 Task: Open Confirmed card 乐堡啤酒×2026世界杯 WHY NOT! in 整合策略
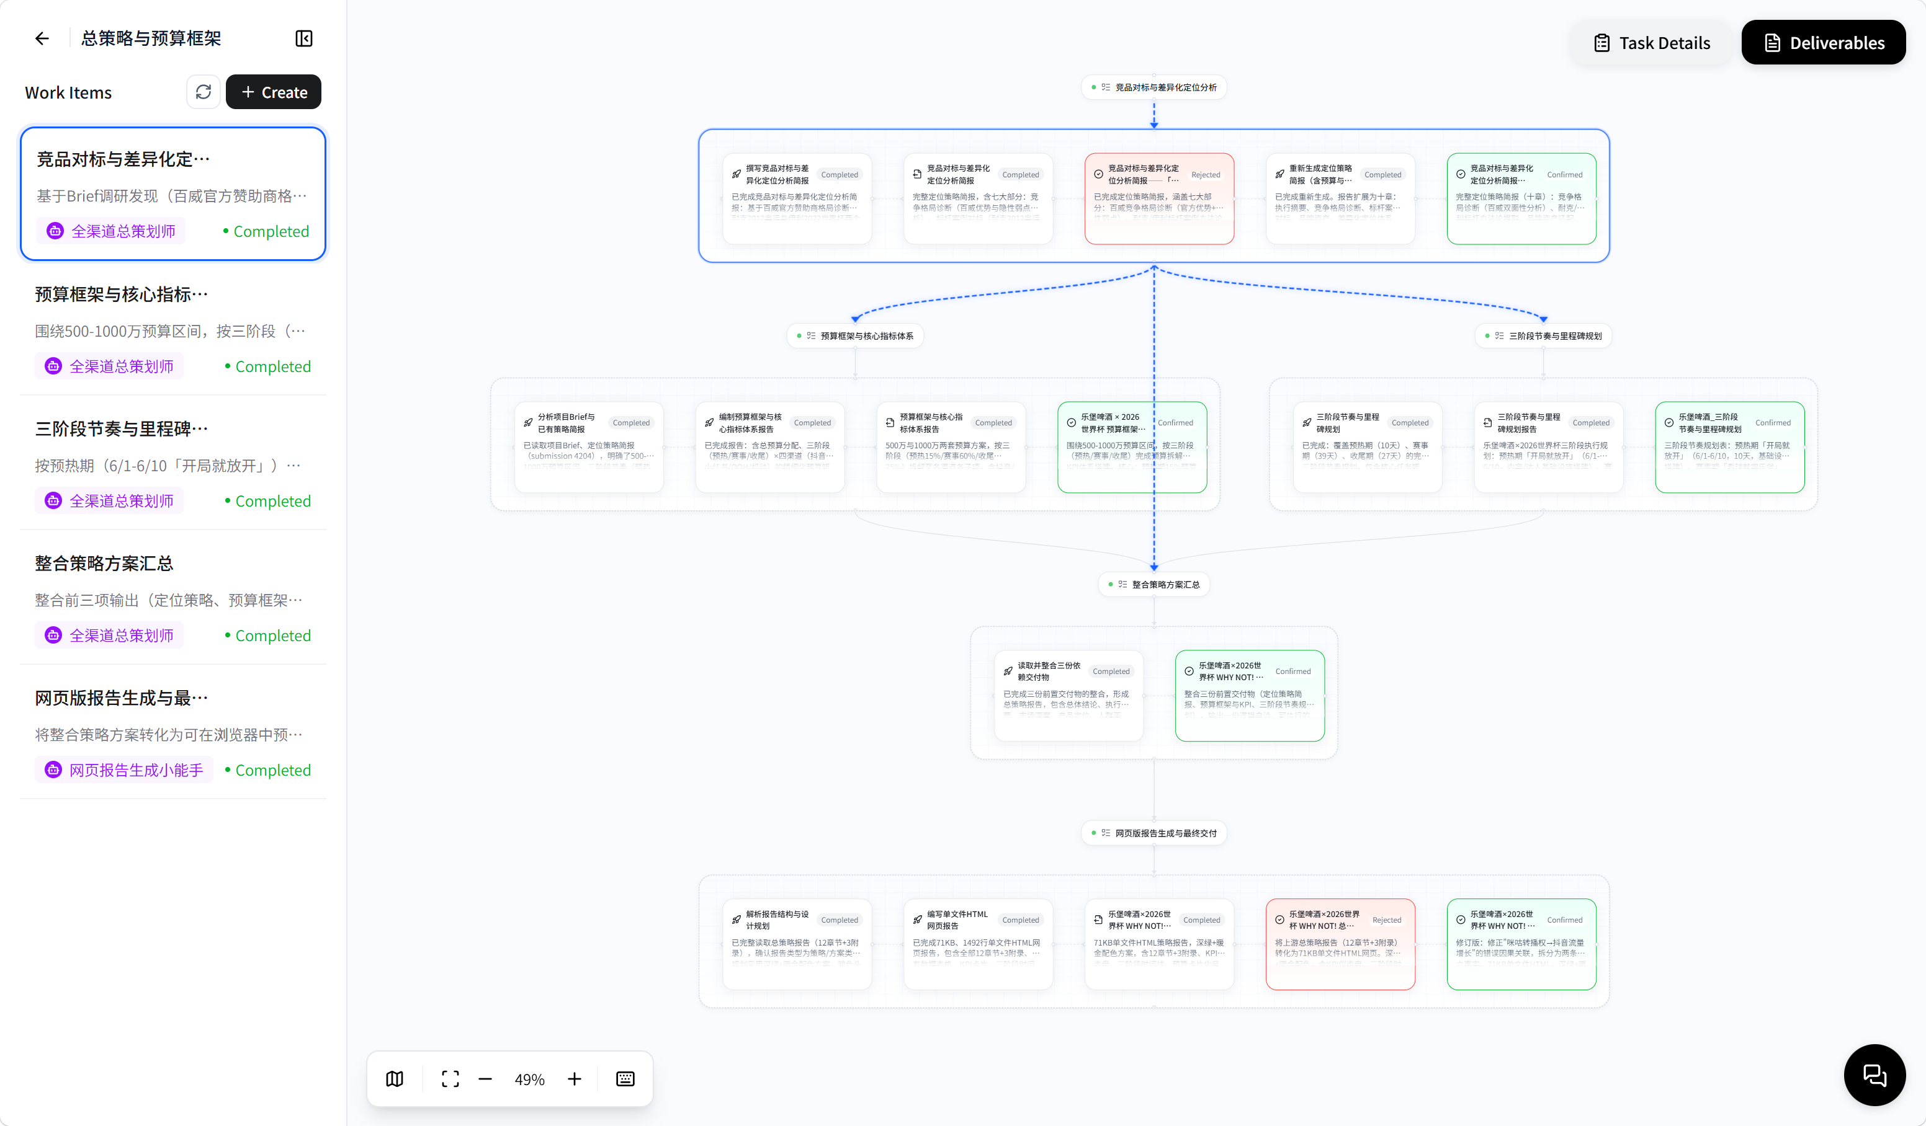tap(1250, 695)
